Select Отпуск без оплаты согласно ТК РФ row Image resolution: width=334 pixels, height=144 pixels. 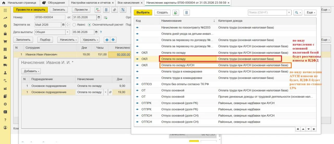coord(225,84)
